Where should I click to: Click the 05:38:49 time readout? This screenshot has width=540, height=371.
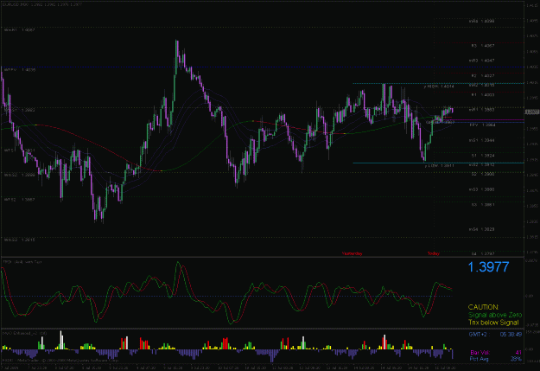point(511,335)
